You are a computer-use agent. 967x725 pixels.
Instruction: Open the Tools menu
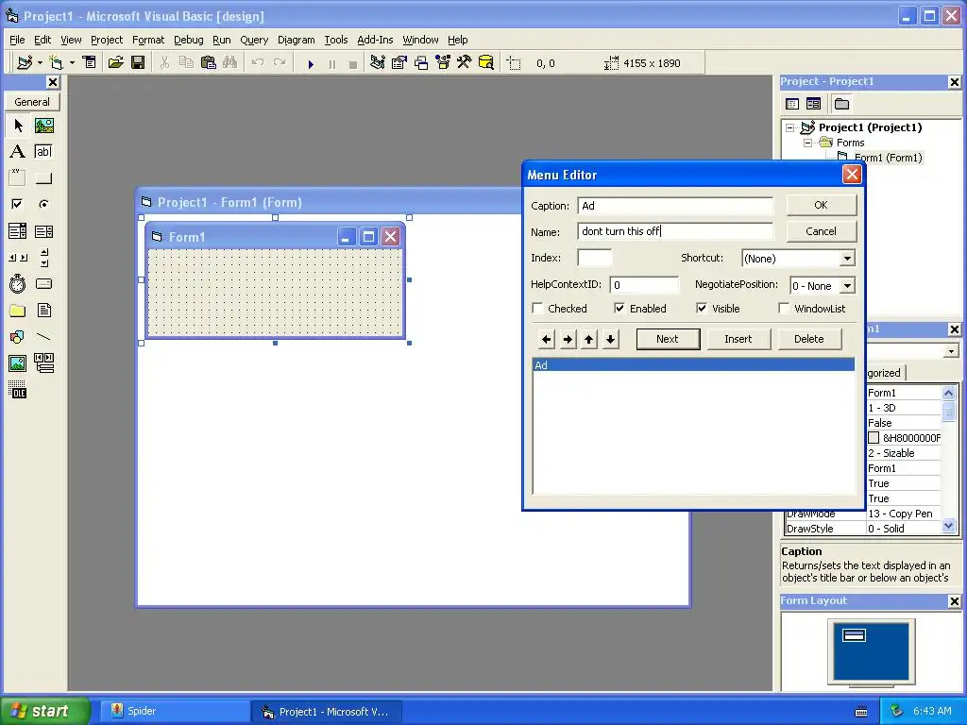coord(336,40)
